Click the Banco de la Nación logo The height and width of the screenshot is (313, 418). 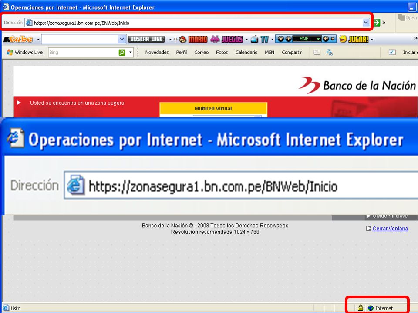tap(357, 85)
